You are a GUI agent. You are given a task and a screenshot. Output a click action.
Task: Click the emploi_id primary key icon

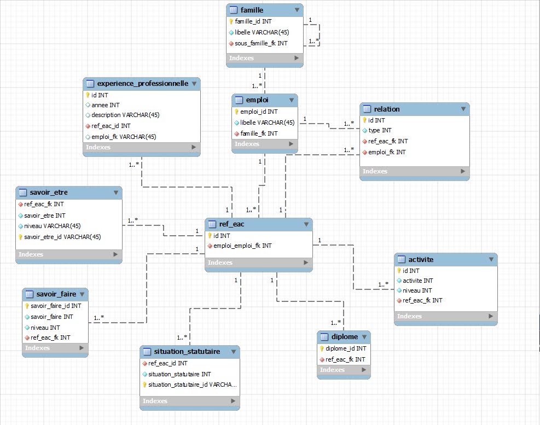(236, 112)
